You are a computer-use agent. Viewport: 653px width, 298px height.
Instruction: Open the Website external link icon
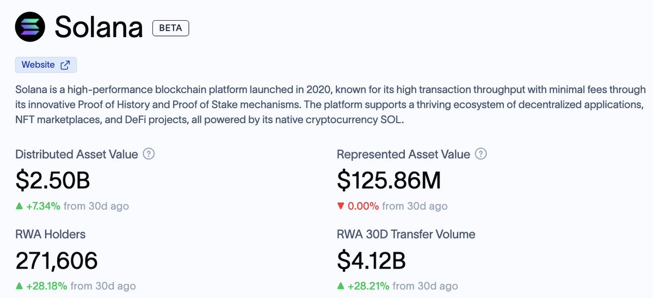pos(65,65)
